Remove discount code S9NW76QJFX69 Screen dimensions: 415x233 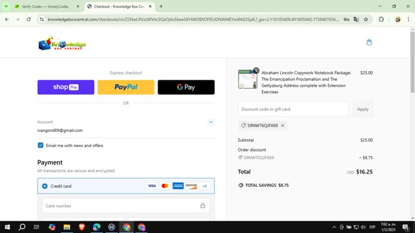tap(283, 126)
